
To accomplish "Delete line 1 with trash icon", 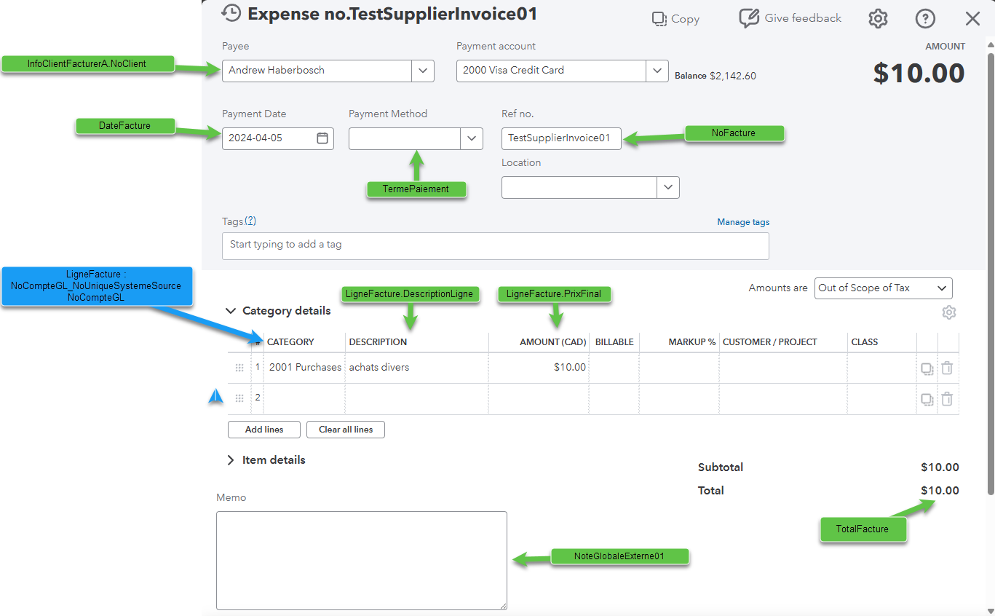I will (947, 368).
